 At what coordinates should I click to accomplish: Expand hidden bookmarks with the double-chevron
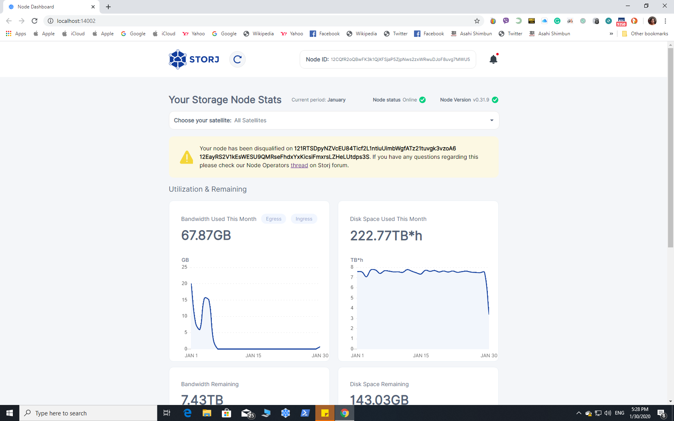click(611, 34)
